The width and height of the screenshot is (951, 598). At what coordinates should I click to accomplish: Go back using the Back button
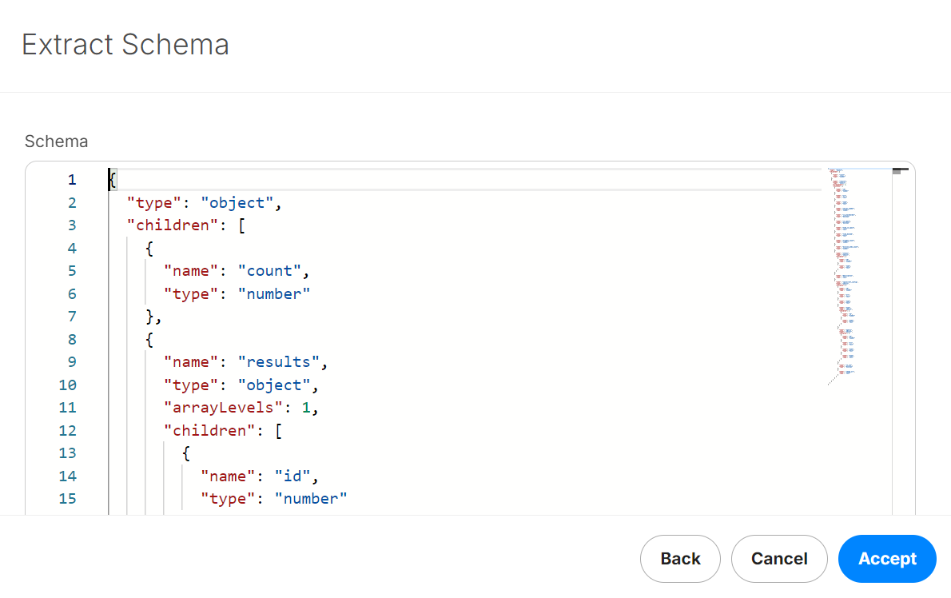coord(680,559)
